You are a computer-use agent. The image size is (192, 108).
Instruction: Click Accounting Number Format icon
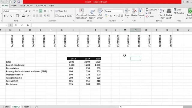tap(106, 16)
